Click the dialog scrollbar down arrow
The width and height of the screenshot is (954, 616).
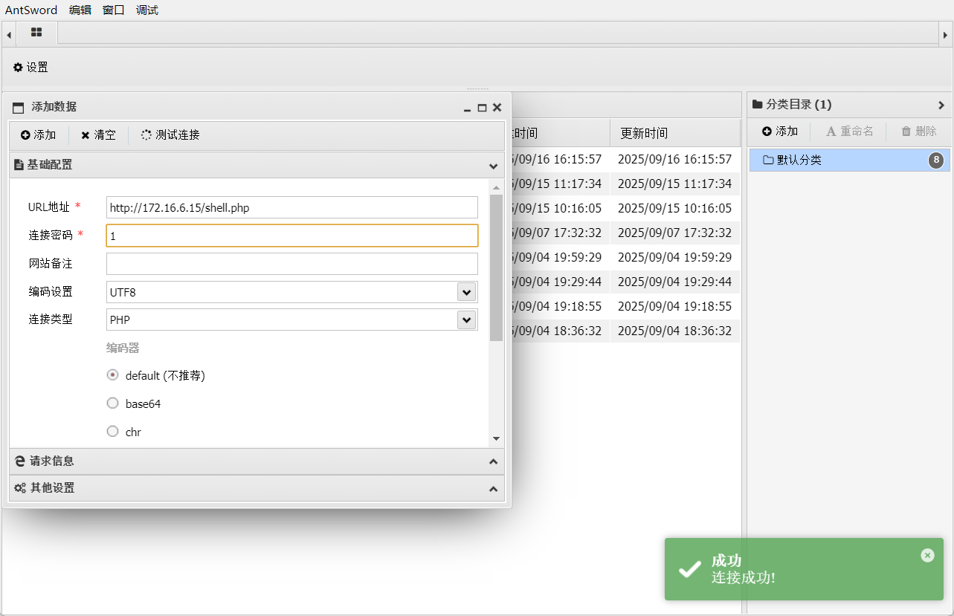(x=497, y=439)
